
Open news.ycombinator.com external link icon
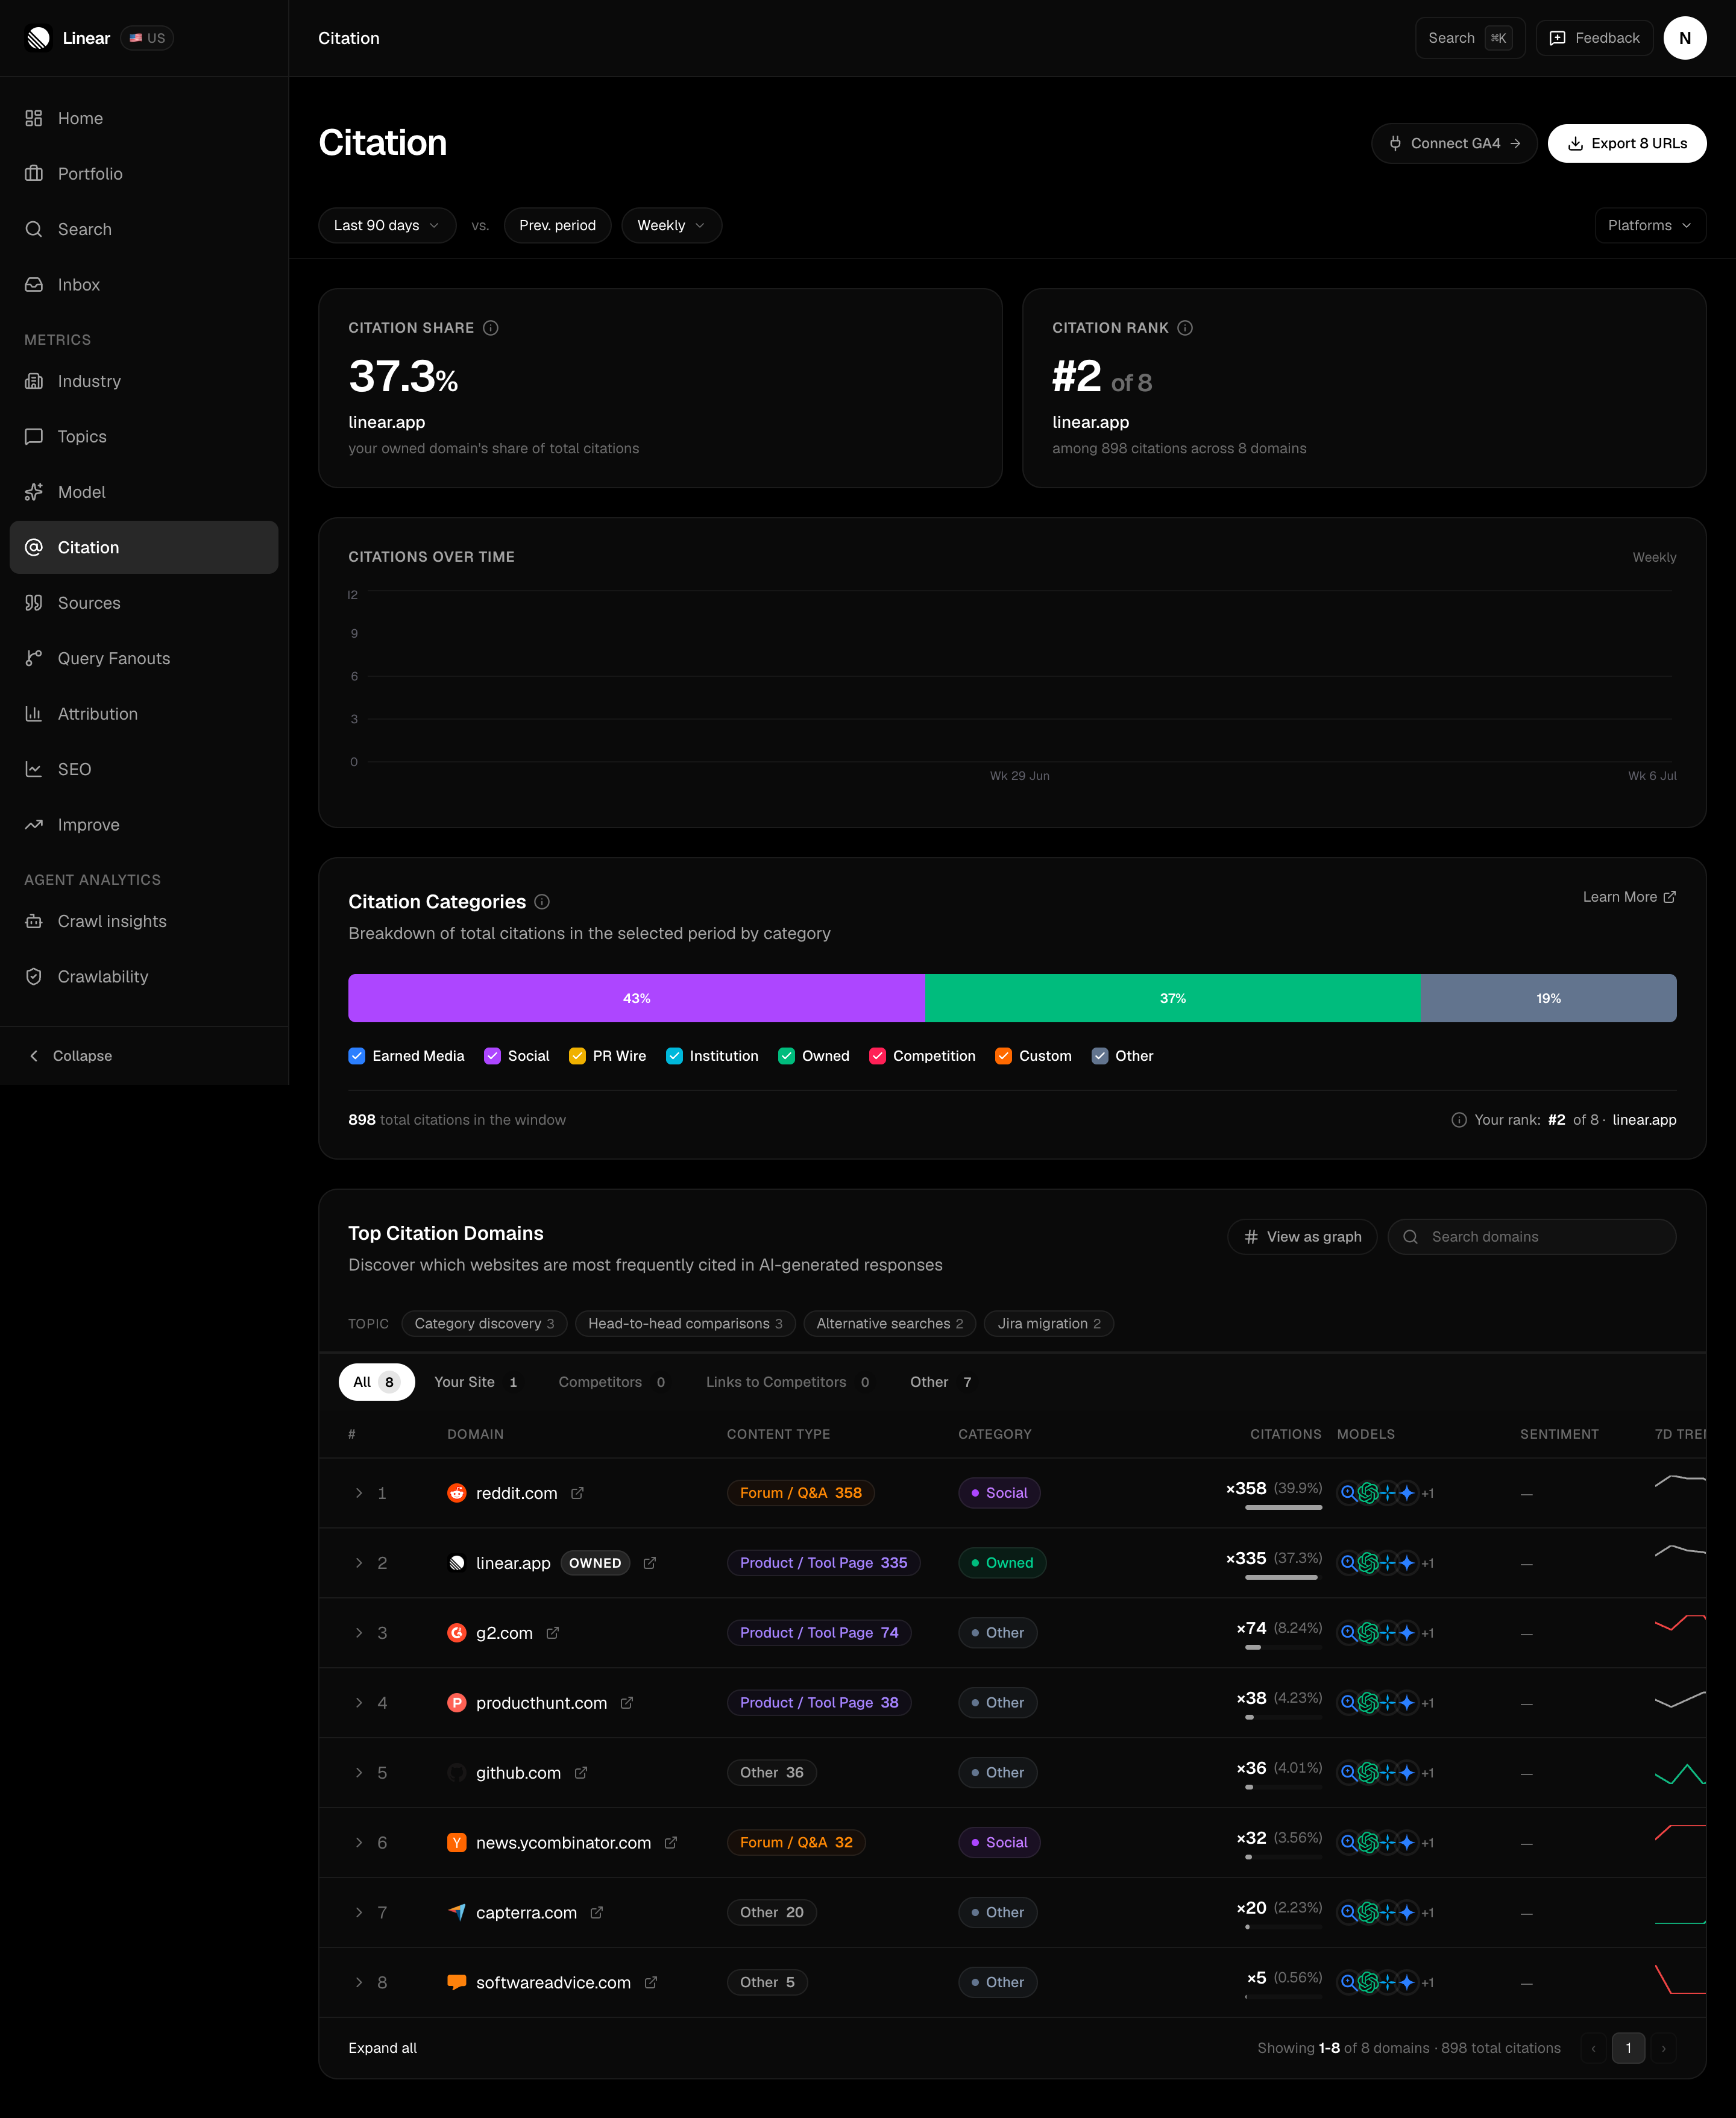(x=671, y=1843)
